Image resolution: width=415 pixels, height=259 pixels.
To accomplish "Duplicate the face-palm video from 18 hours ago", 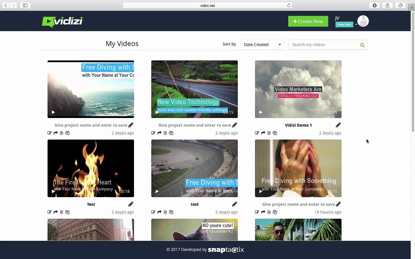I will coord(275,212).
